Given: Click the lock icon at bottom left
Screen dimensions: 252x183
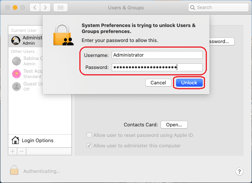Looking at the screenshot, I should coord(14,171).
